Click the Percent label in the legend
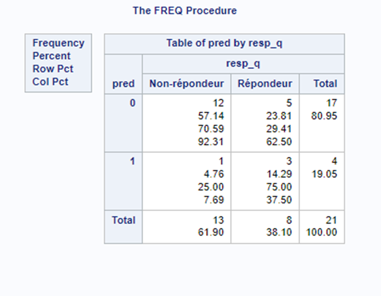Image resolution: width=381 pixels, height=296 pixels. point(51,56)
